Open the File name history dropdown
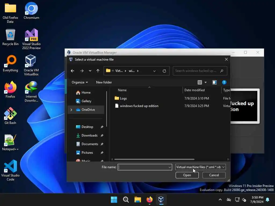Viewport: 275px width, 206px height. (x=170, y=167)
